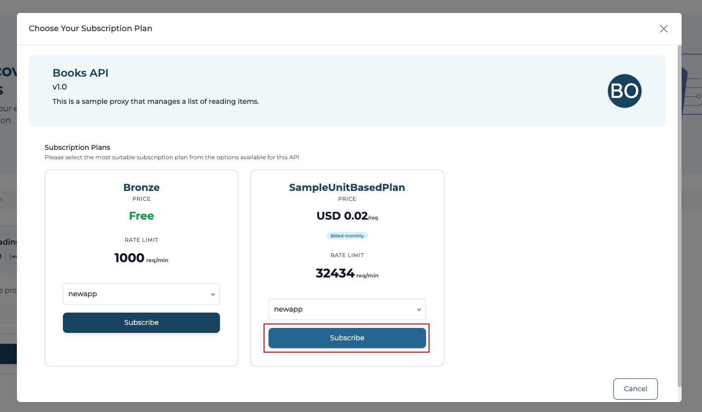Click the close X on the dialog
702x412 pixels.
[664, 28]
